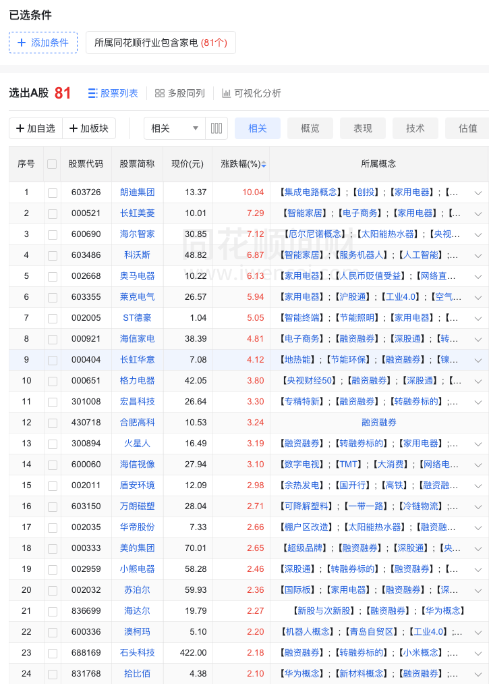Expand concepts for 奥马电器 row
The image size is (489, 684).
point(478,277)
